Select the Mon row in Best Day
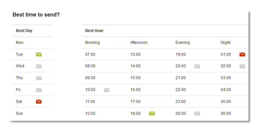The image size is (259, 129). [x=32, y=43]
